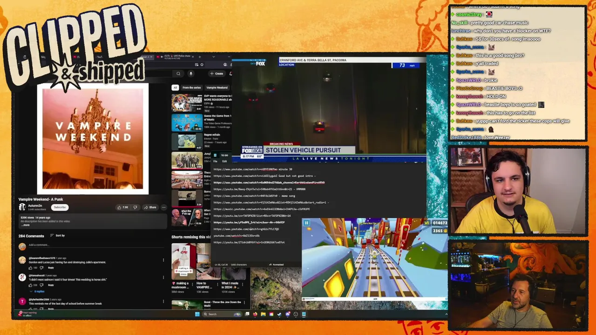The width and height of the screenshot is (596, 335).
Task: Open the comments 'Sort by' dropdown
Action: (57, 235)
